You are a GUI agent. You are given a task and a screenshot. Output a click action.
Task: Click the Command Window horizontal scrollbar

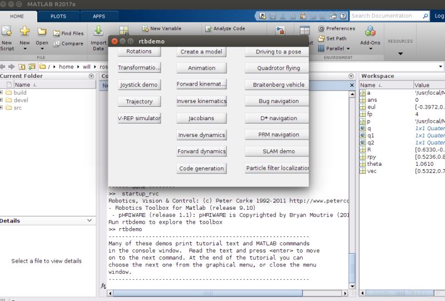coord(222,293)
